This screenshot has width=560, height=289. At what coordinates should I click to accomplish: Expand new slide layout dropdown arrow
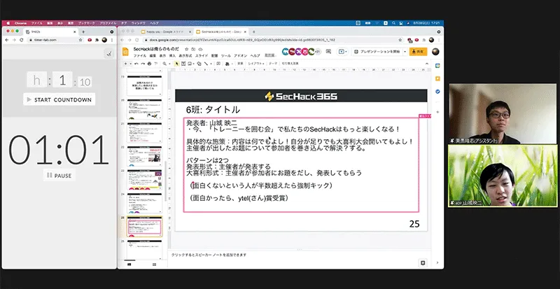[x=131, y=64]
